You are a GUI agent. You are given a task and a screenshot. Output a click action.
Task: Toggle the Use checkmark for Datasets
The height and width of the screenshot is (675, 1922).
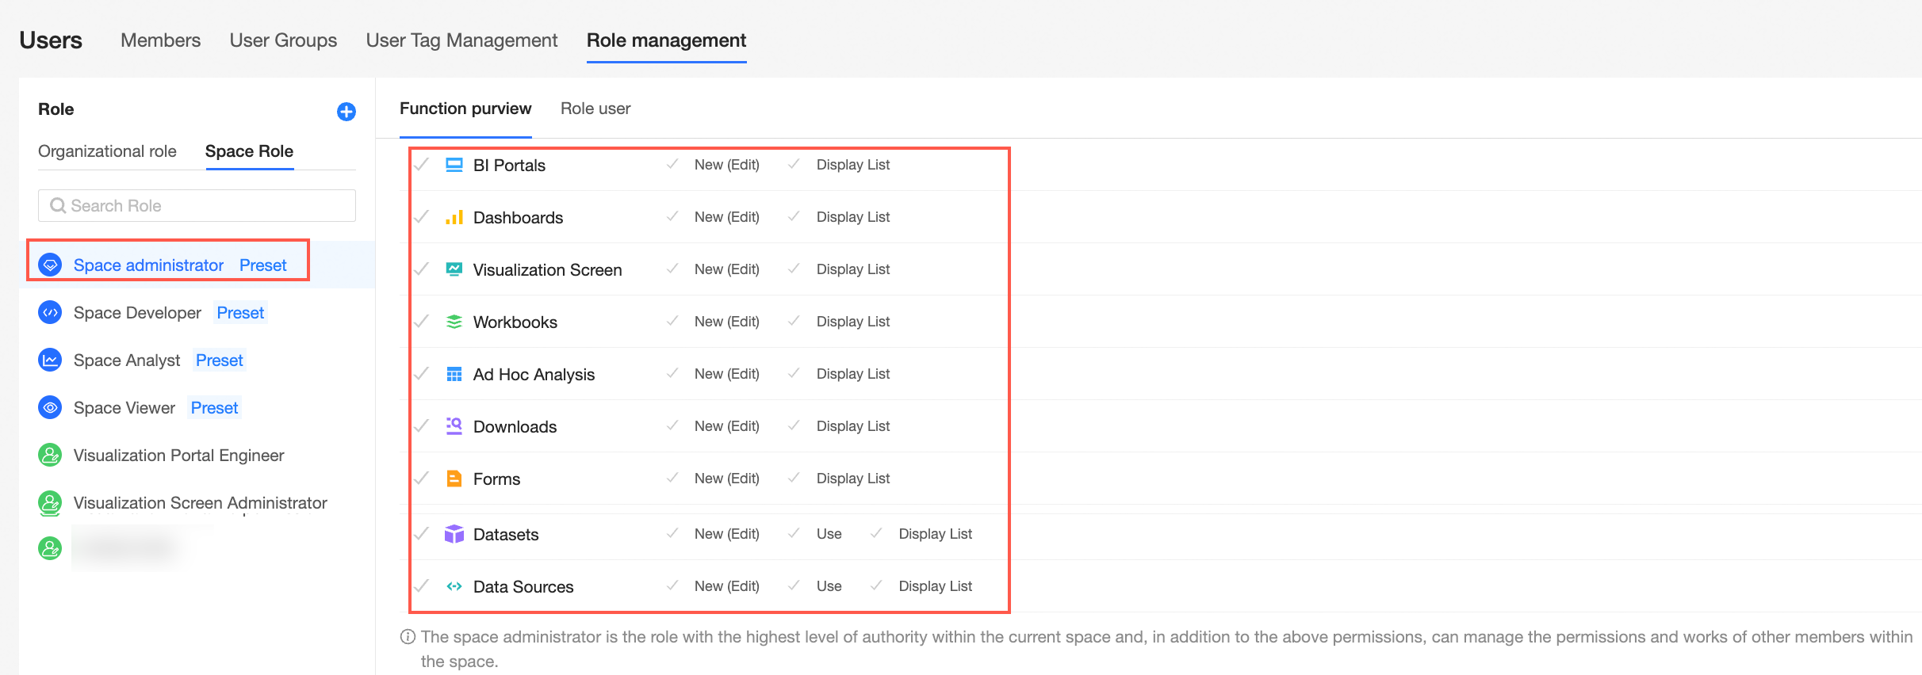(x=794, y=533)
